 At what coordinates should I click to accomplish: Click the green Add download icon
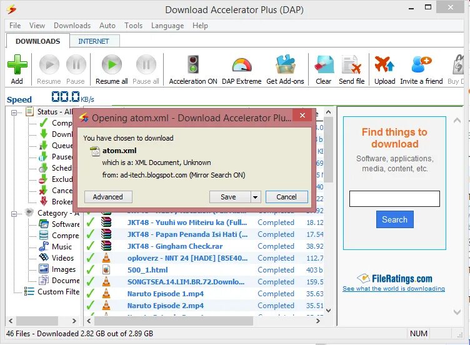[x=17, y=64]
